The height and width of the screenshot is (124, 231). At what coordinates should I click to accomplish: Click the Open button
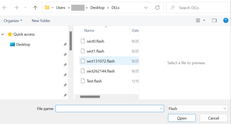click(182, 118)
